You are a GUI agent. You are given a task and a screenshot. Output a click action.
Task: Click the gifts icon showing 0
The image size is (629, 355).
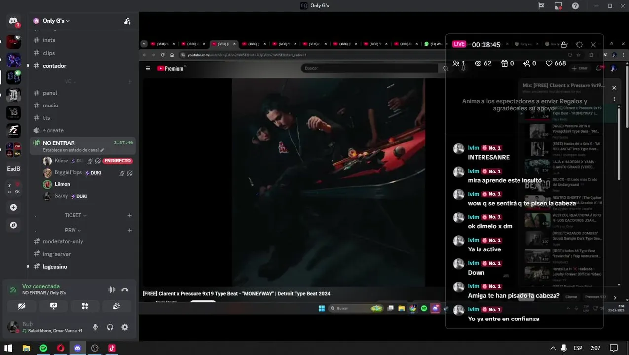(x=504, y=63)
